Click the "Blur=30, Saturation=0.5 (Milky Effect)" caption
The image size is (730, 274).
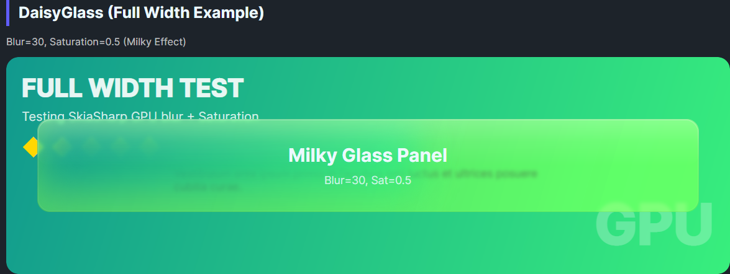pyautogui.click(x=96, y=42)
